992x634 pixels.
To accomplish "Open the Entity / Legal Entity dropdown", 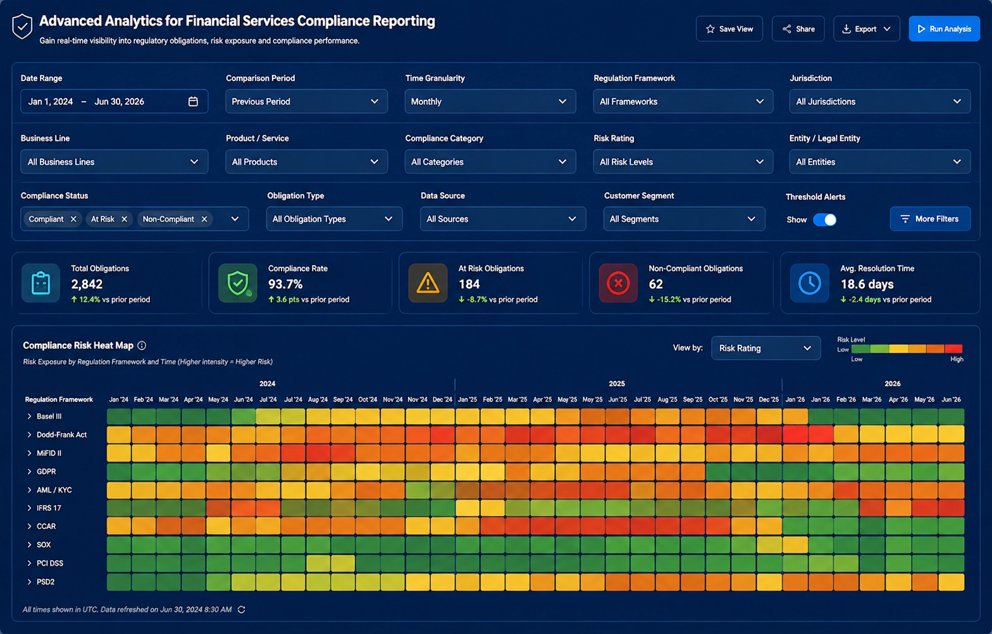I will coord(880,162).
